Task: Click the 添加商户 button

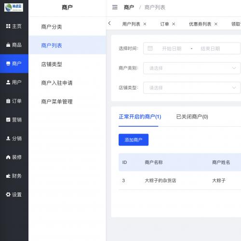Action: click(x=134, y=140)
